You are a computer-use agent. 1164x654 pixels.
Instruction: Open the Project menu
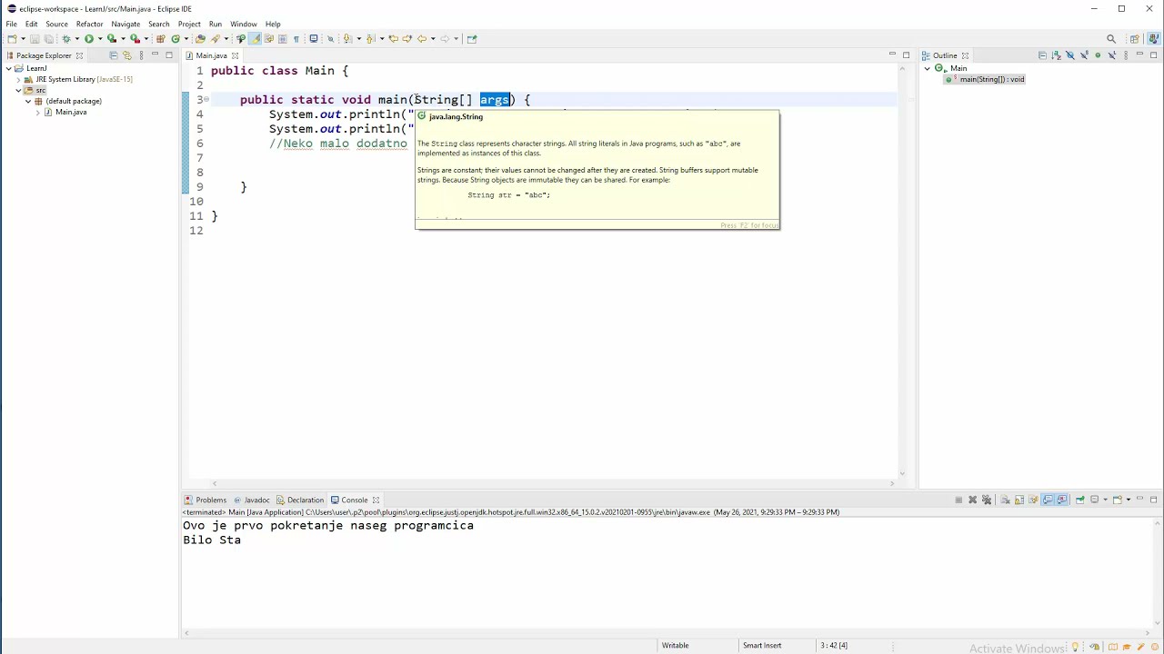(x=189, y=24)
